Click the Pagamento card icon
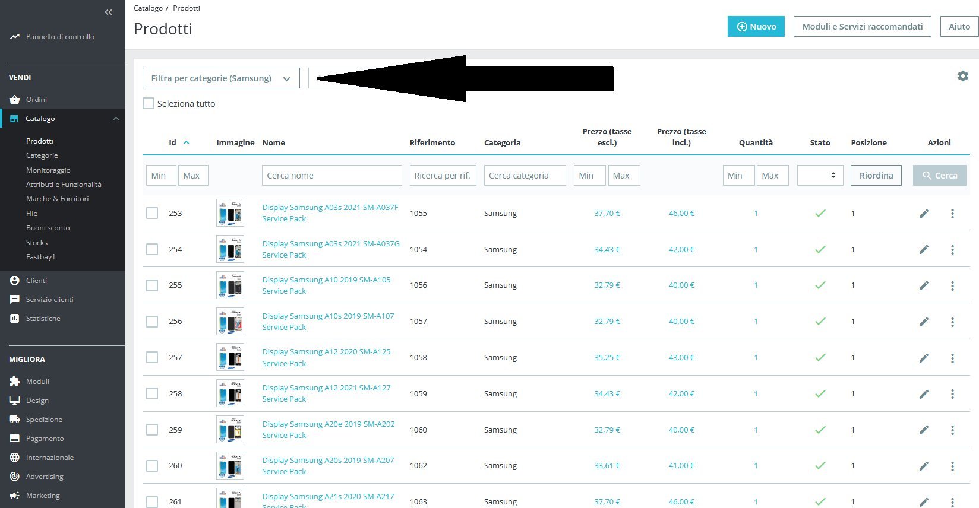This screenshot has height=508, width=979. pyautogui.click(x=15, y=439)
